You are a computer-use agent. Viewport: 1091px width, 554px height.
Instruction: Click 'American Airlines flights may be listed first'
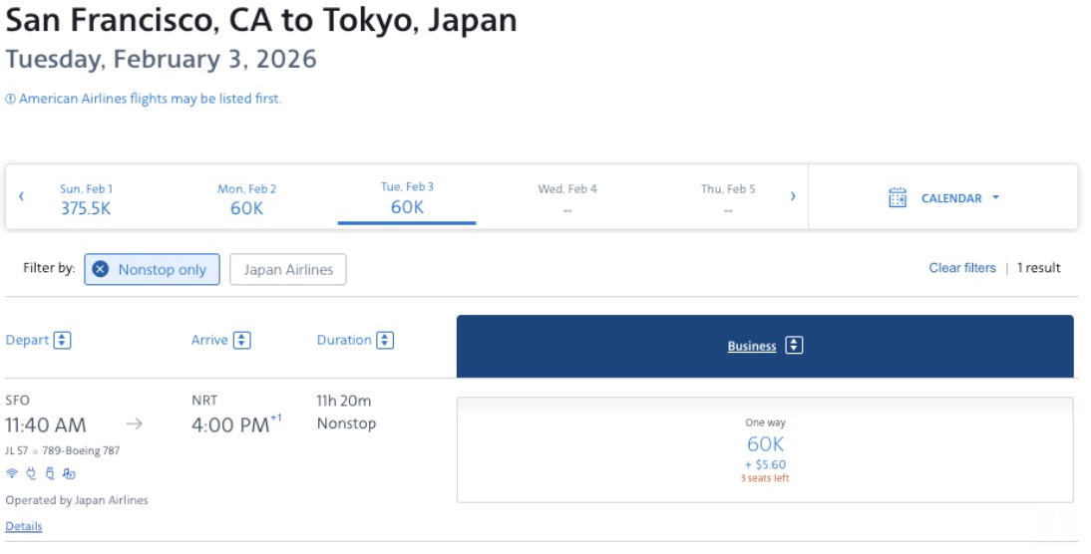[151, 99]
